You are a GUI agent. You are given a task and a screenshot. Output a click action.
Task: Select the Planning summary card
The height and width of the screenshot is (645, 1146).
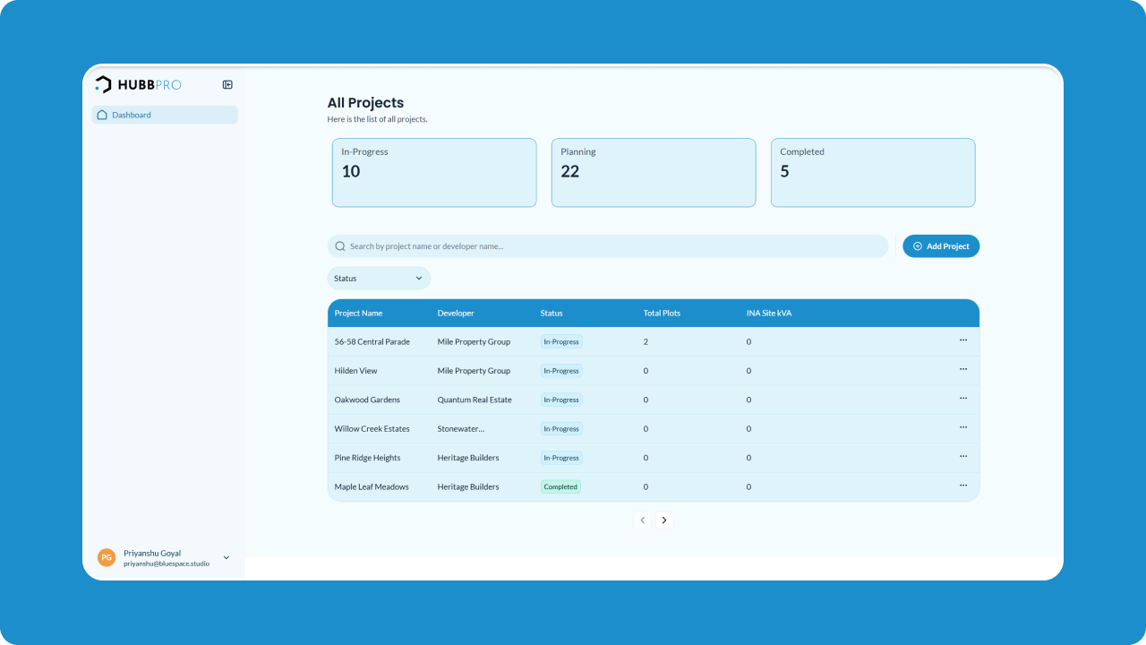point(653,172)
